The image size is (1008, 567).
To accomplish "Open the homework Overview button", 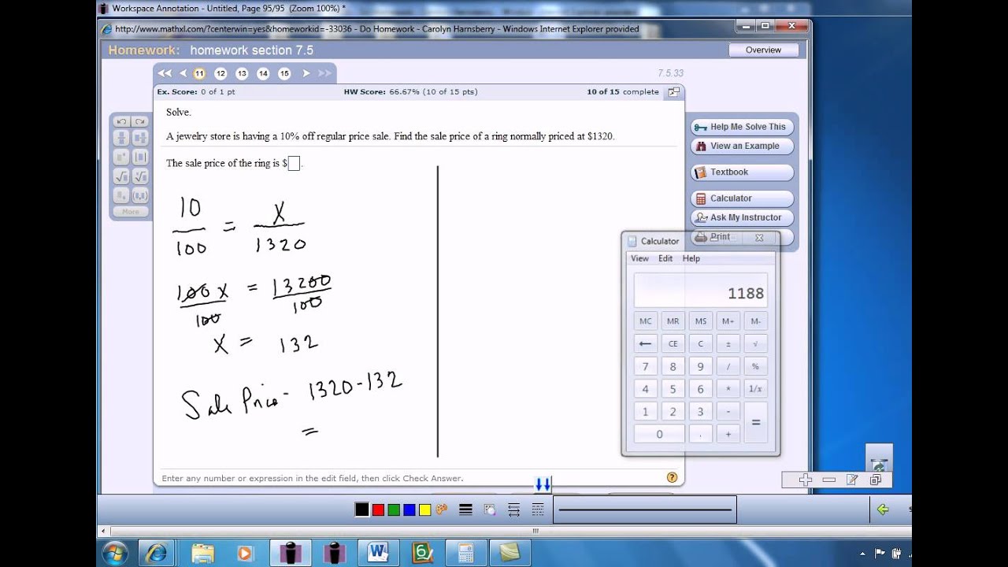I will [763, 50].
